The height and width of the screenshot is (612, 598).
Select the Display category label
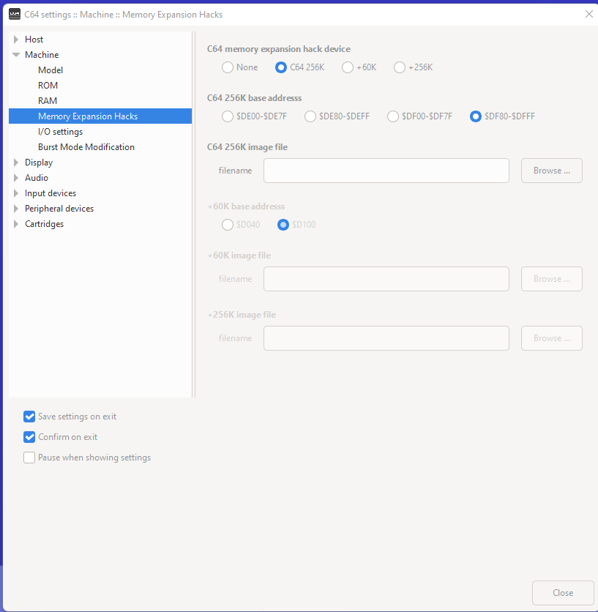click(39, 163)
